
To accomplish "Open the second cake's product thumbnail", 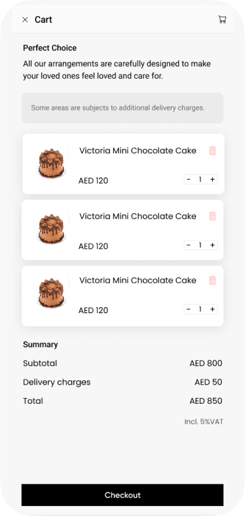I will tap(51, 229).
